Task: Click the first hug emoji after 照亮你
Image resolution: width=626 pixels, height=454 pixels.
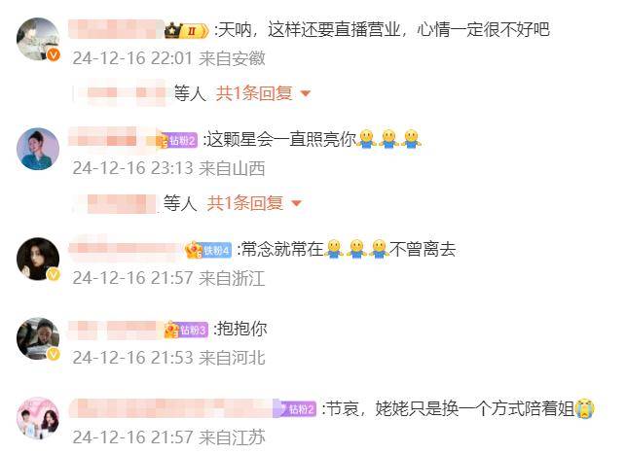Action: (366, 140)
